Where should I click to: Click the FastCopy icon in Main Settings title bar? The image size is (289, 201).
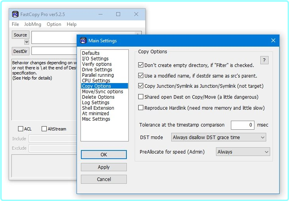83,41
